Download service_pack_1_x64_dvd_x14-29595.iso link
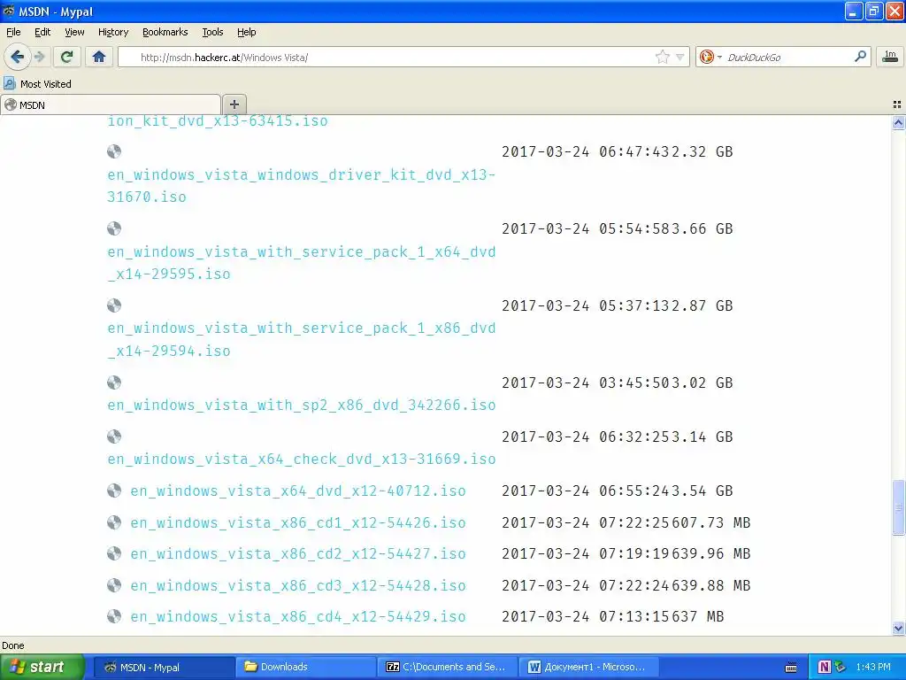Viewport: 906px width, 680px height. (x=301, y=262)
